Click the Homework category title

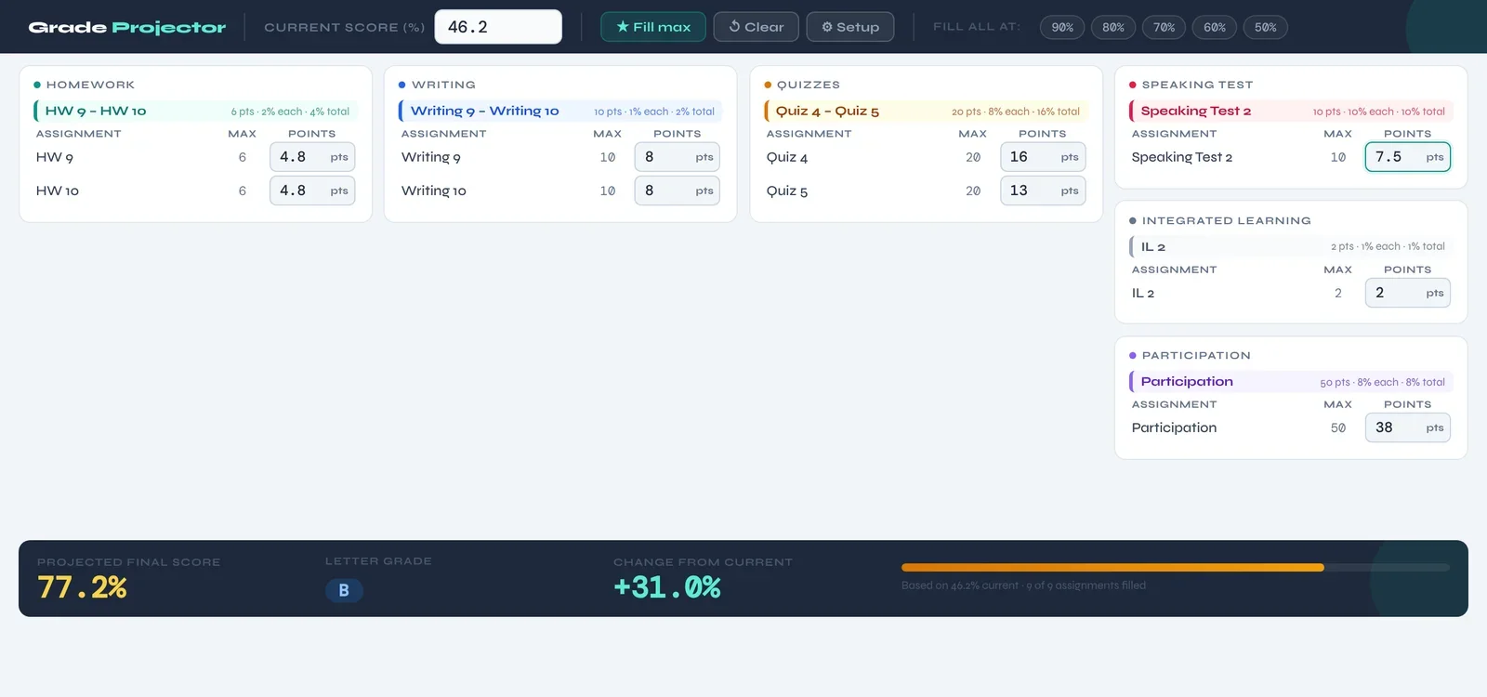(x=90, y=85)
